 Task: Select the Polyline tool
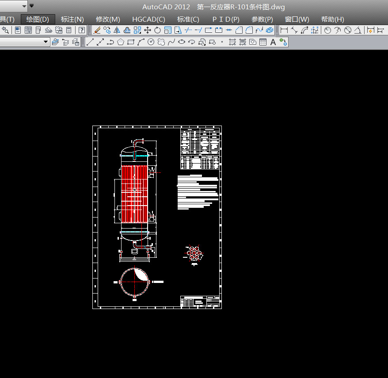(x=110, y=42)
